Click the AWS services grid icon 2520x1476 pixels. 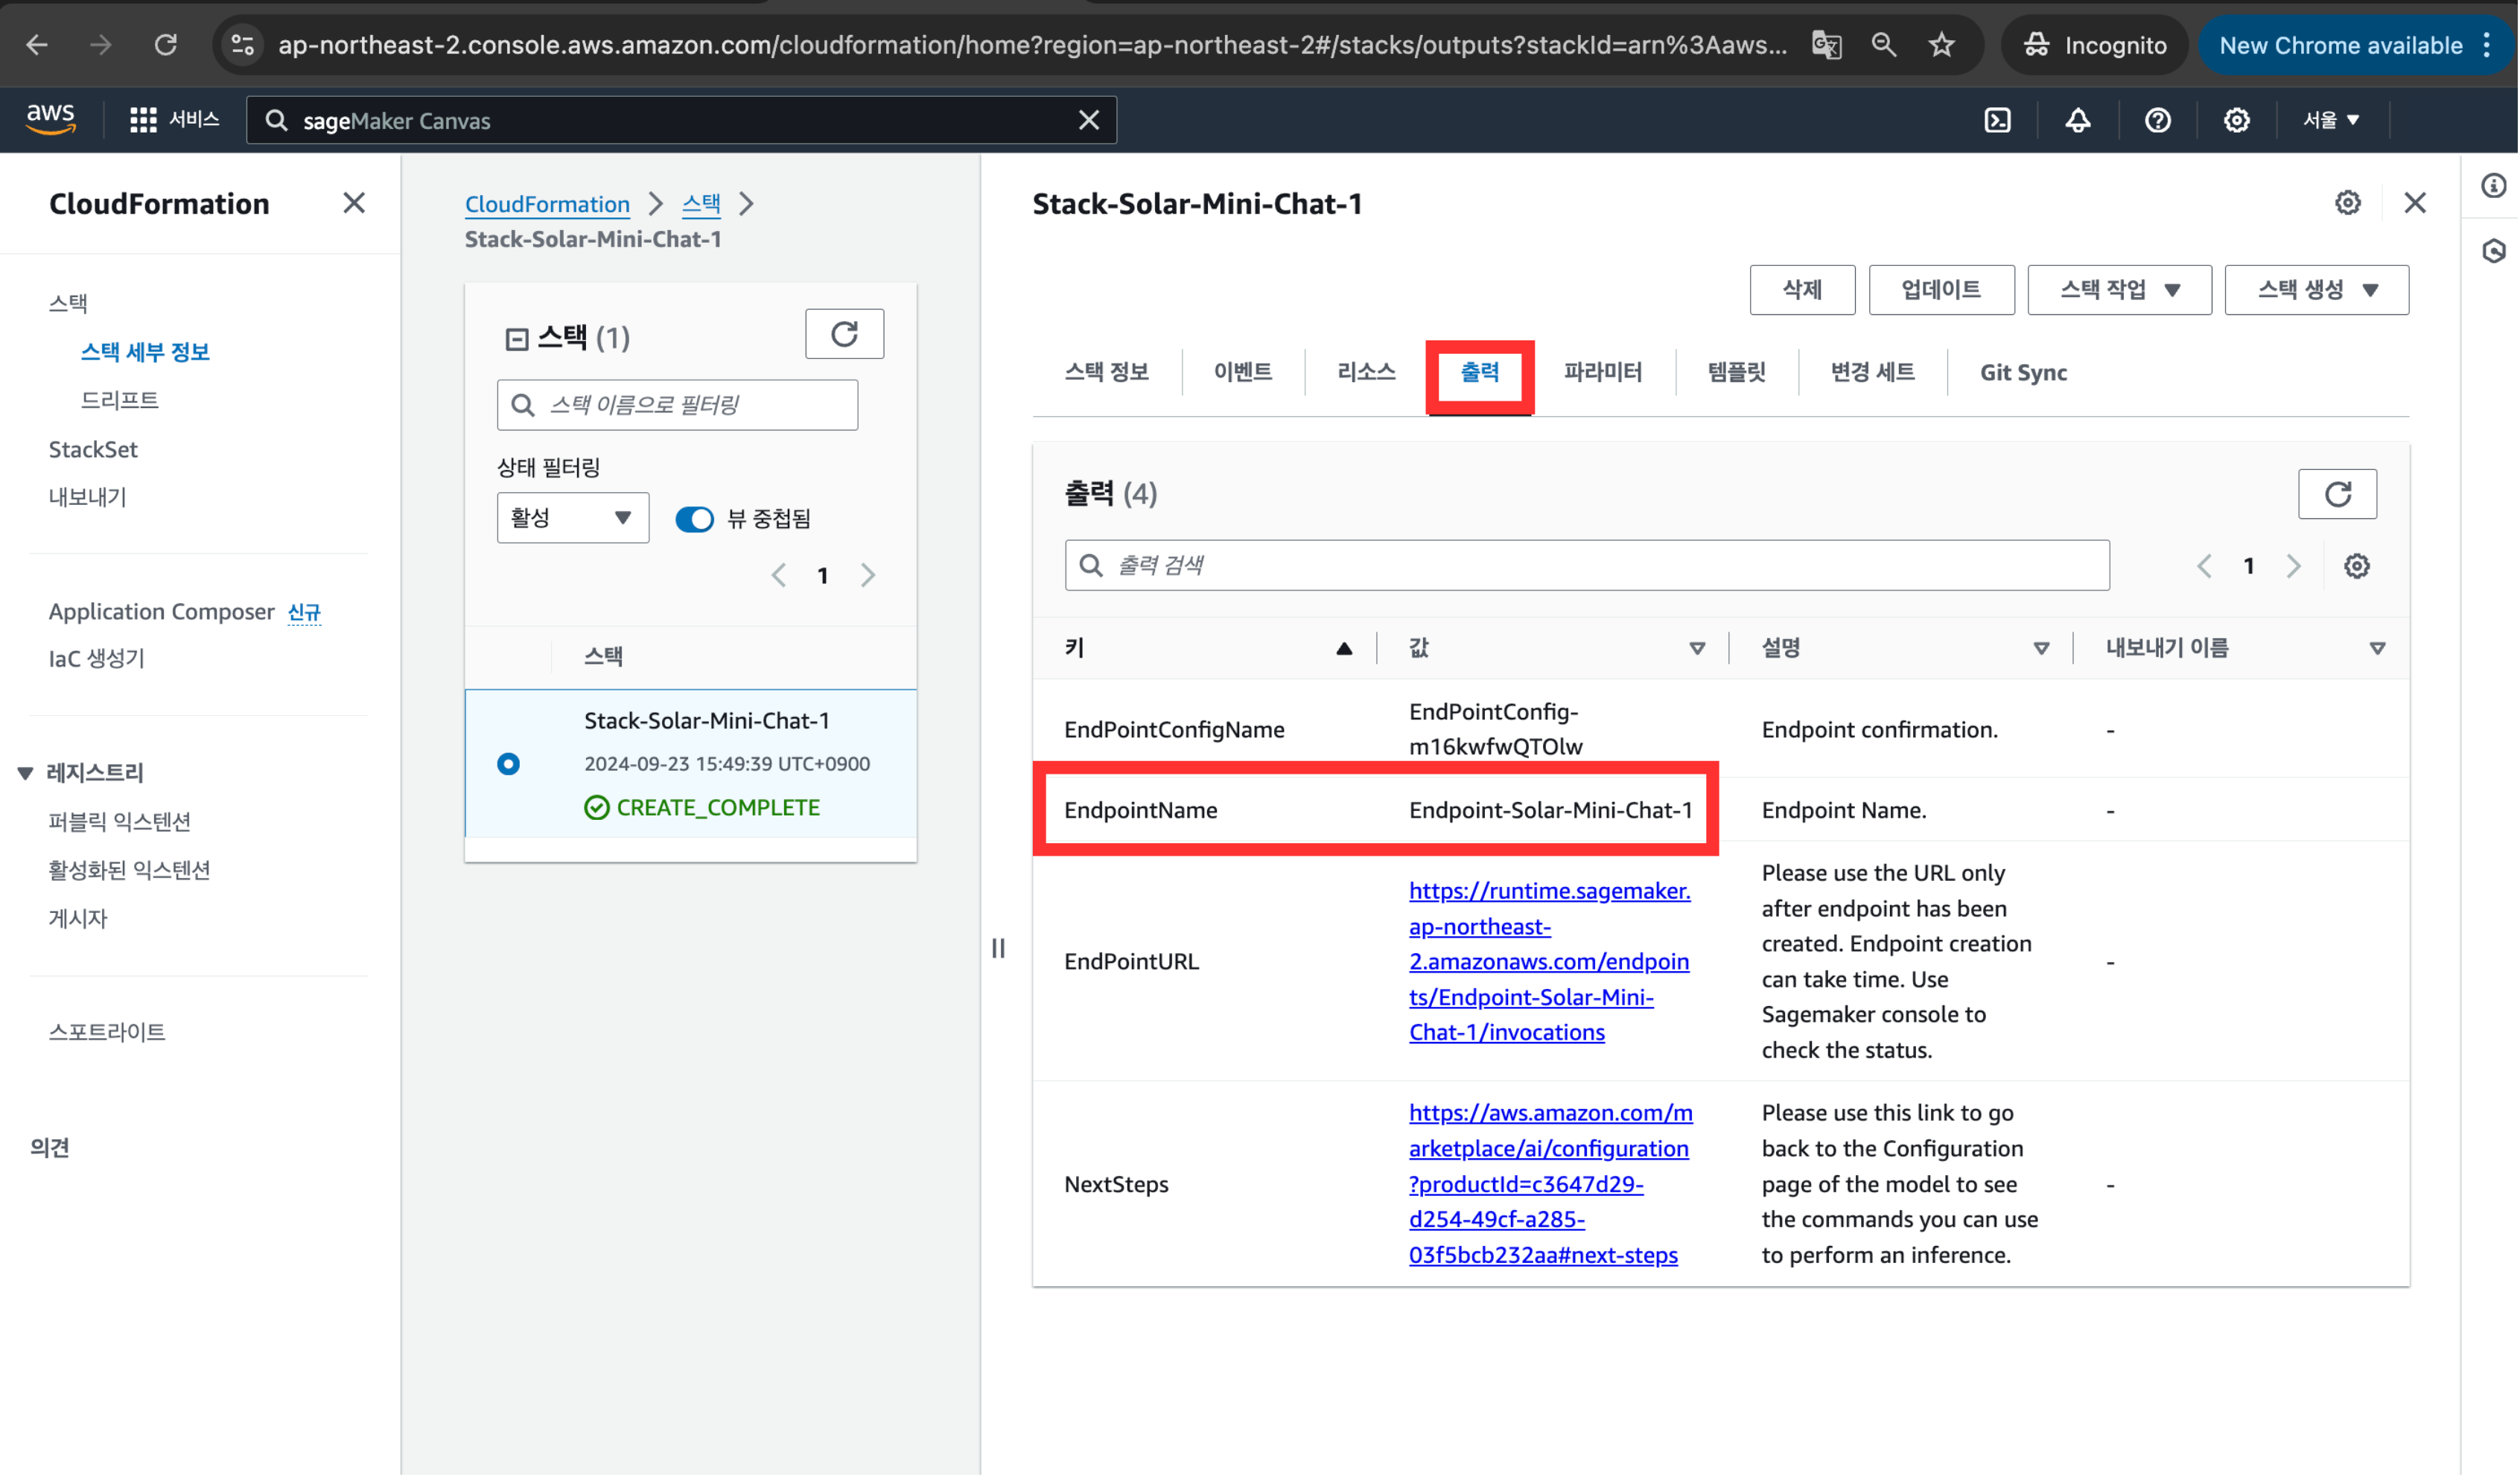coord(143,121)
